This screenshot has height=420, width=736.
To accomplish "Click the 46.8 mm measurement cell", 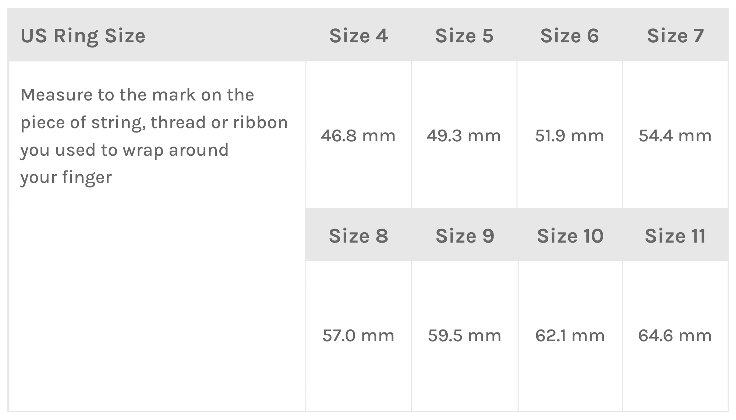I will tap(358, 135).
